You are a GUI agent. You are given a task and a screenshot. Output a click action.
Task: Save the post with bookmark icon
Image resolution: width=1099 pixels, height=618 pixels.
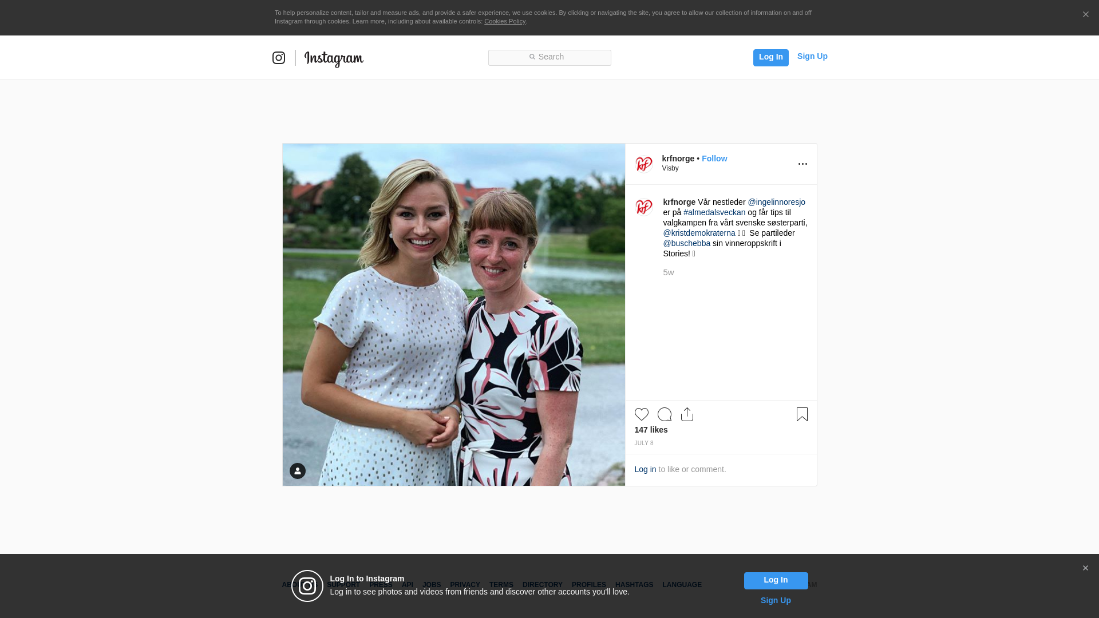pyautogui.click(x=802, y=414)
